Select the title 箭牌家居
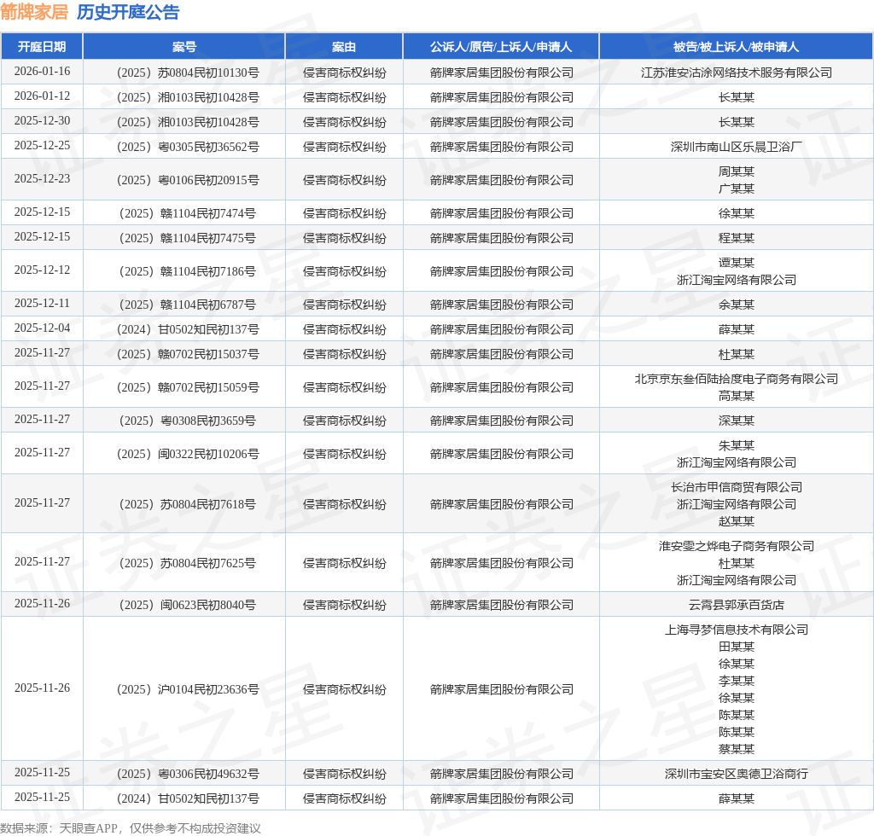 pos(34,12)
